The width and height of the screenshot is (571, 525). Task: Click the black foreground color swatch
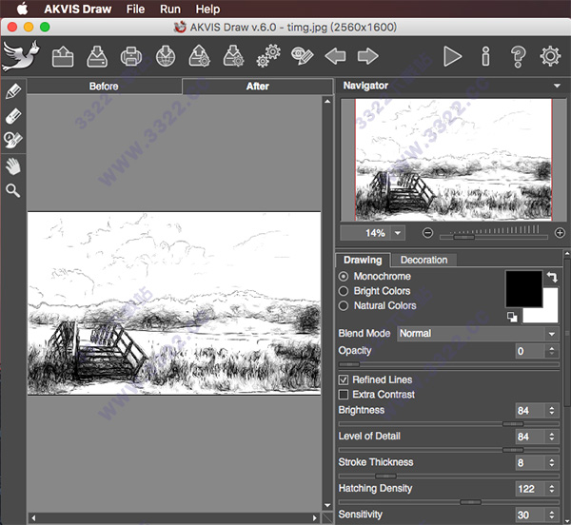click(522, 286)
